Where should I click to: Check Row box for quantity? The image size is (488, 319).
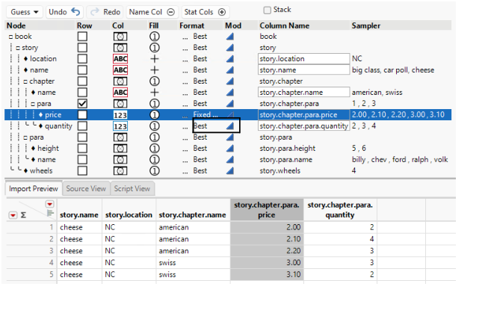82,126
